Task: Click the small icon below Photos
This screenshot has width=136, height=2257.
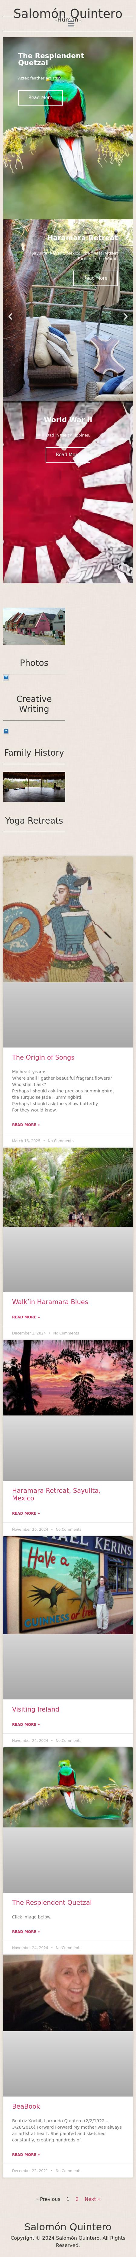Action: 6,677
